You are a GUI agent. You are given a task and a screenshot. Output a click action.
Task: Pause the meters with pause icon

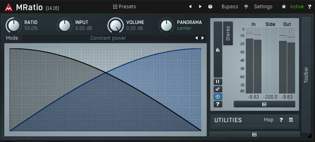coord(218,82)
